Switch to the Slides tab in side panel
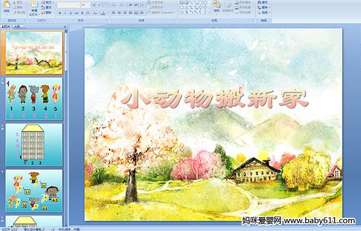 tap(6, 26)
